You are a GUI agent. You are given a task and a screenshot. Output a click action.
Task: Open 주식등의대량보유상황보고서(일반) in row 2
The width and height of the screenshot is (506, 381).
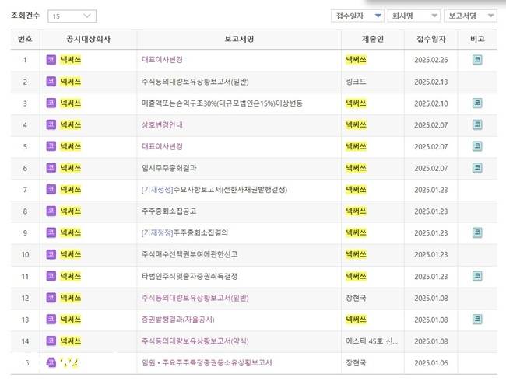[195, 82]
